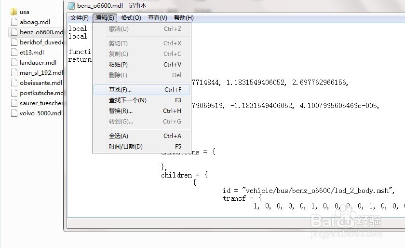Select file name obeissante.mdl
Screen dimensions: 405x248
pos(41,83)
